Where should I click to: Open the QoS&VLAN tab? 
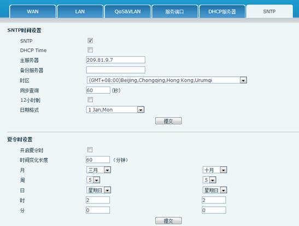127,11
